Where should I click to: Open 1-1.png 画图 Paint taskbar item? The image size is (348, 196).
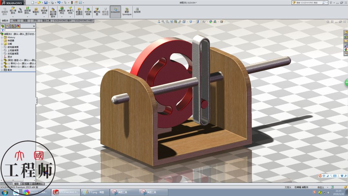point(95,192)
